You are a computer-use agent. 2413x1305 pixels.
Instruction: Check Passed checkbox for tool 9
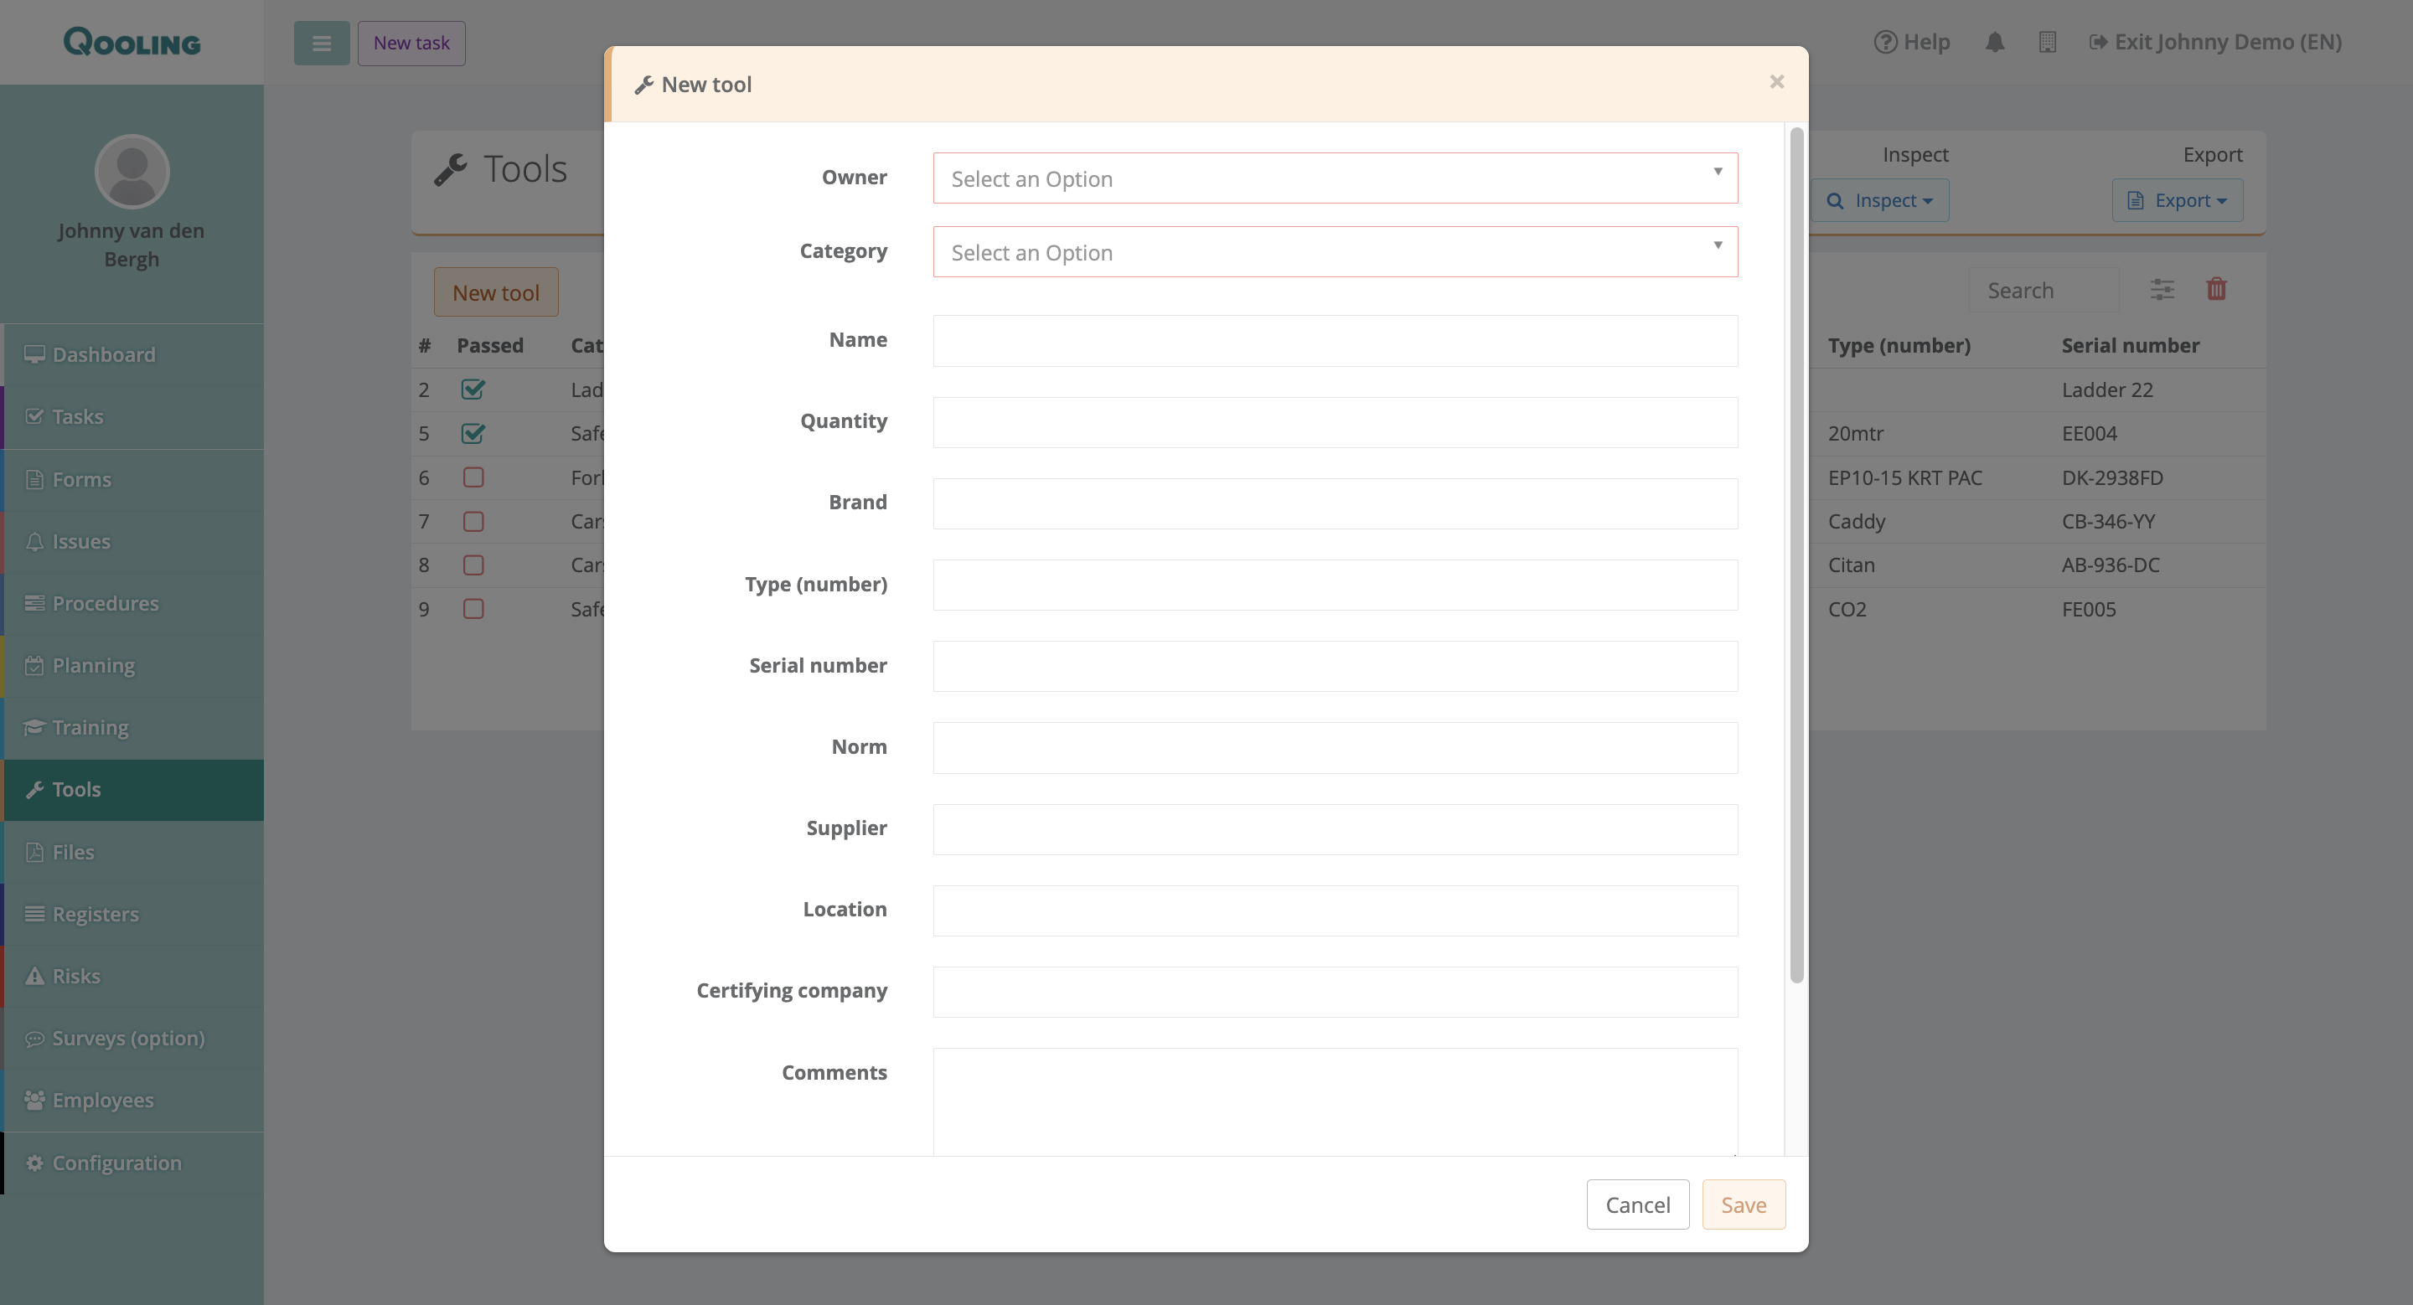[x=473, y=610]
